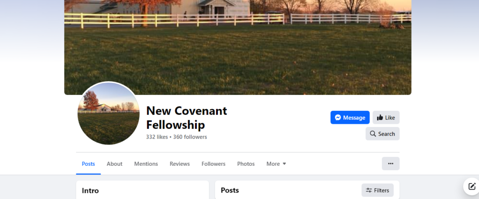Open the three-dot more options menu
The image size is (479, 199).
pos(391,163)
